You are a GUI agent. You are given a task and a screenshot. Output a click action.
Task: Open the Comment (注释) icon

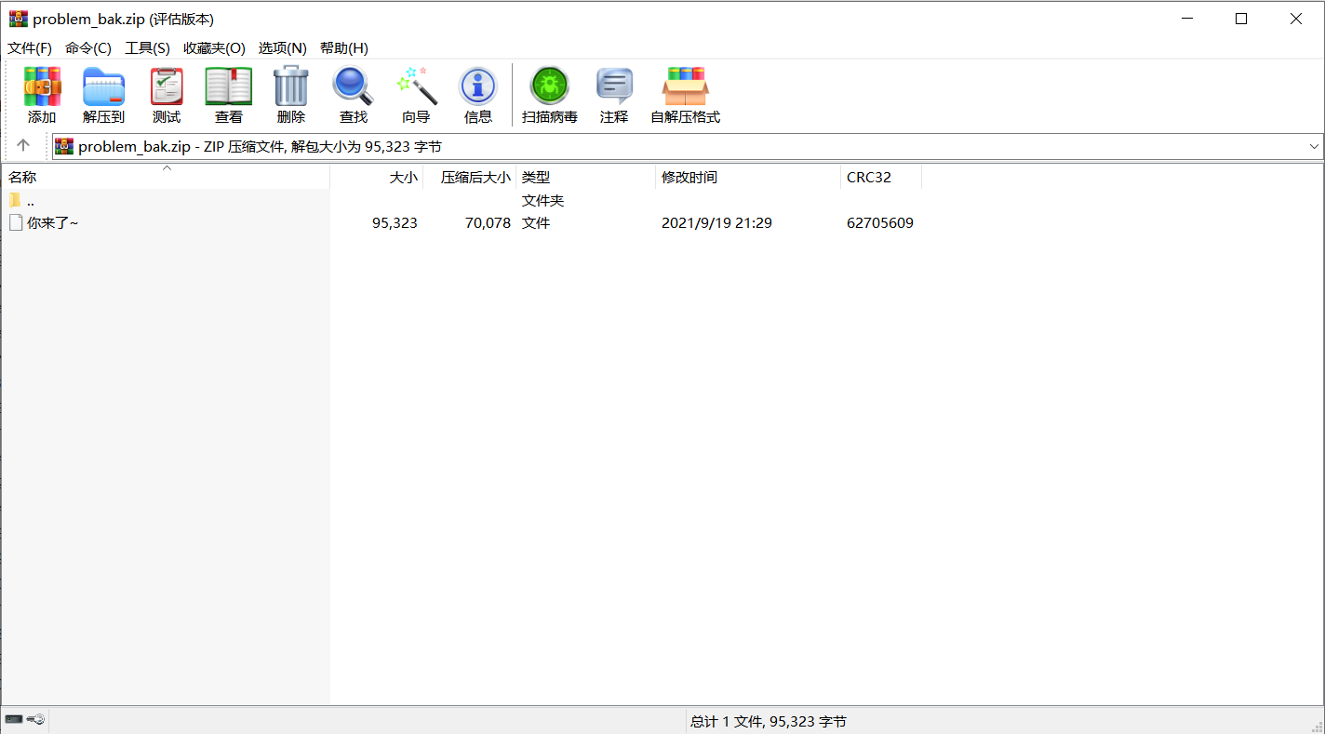pos(614,95)
